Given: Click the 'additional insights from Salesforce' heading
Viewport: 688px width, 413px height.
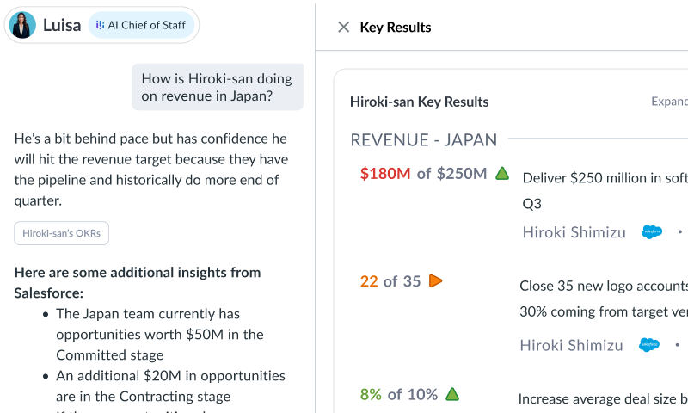Looking at the screenshot, I should tap(138, 282).
